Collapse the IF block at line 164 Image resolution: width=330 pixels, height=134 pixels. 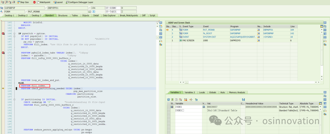pos(14,33)
